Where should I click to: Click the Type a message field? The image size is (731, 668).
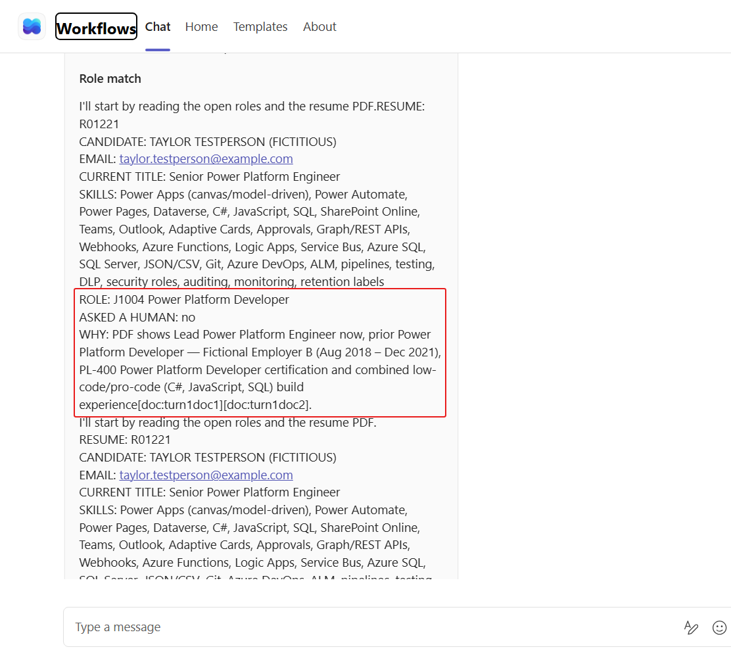tap(373, 627)
